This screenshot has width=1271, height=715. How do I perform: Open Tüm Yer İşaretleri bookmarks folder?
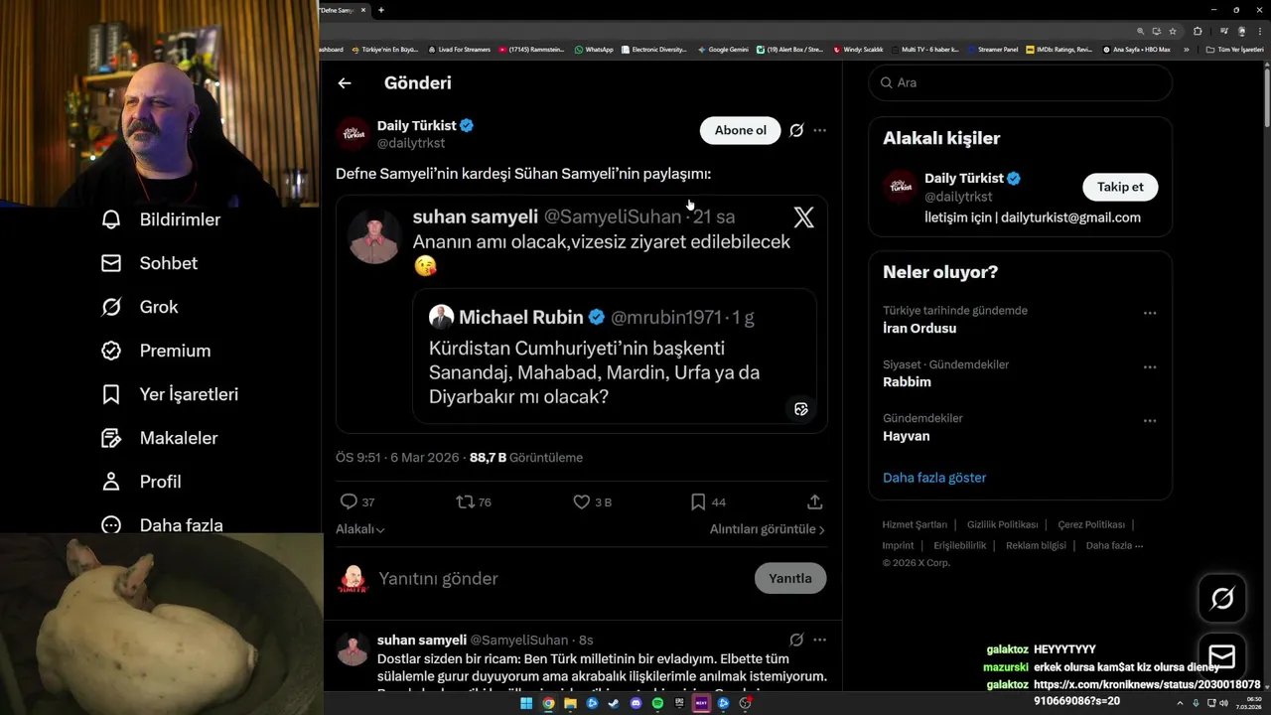click(1234, 49)
